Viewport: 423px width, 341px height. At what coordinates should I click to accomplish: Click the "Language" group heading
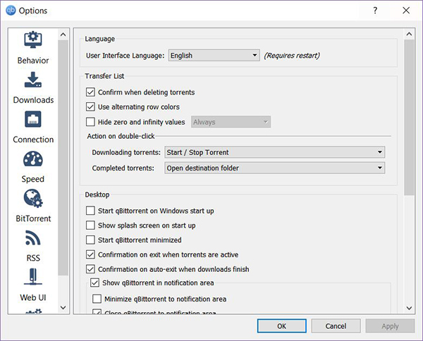coord(100,39)
